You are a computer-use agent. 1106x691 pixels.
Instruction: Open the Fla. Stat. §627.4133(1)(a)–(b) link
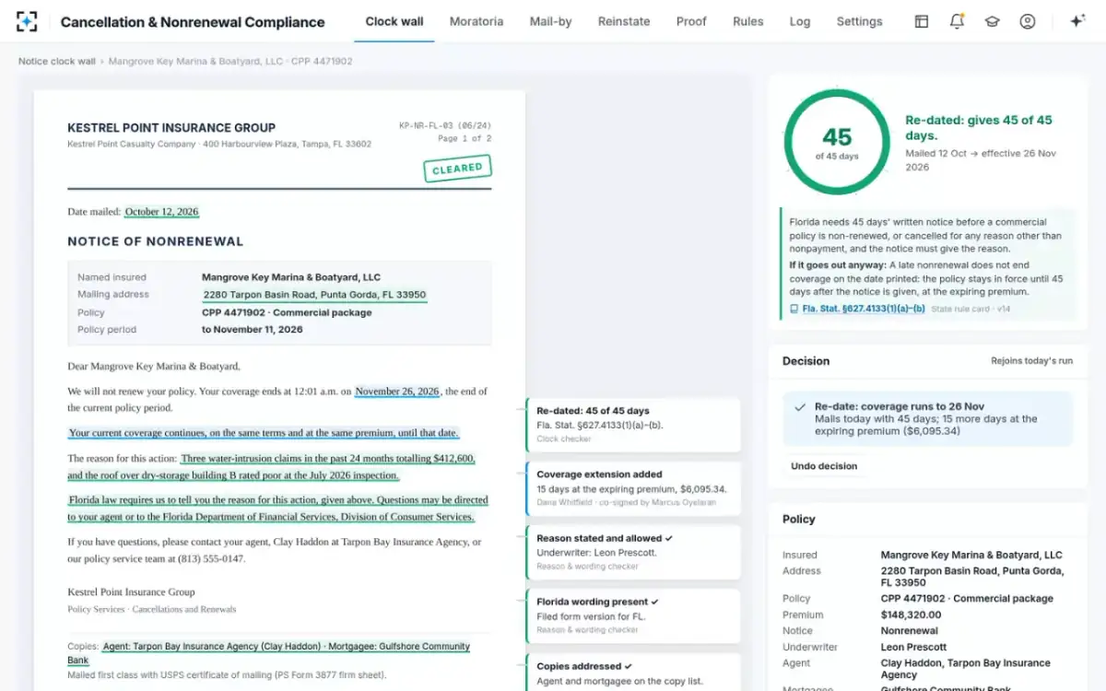(x=864, y=309)
